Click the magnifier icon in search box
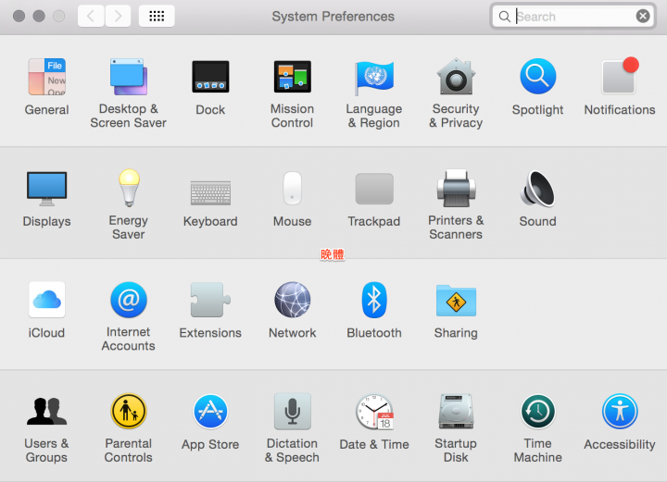Screen dimensions: 667x482 (x=505, y=17)
